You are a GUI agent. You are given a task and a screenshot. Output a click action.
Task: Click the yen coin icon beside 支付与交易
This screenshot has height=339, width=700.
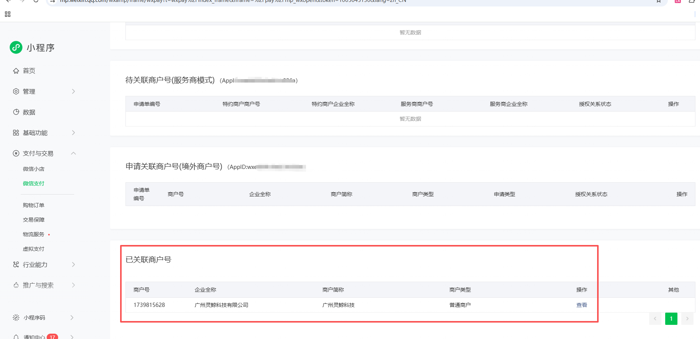click(16, 153)
